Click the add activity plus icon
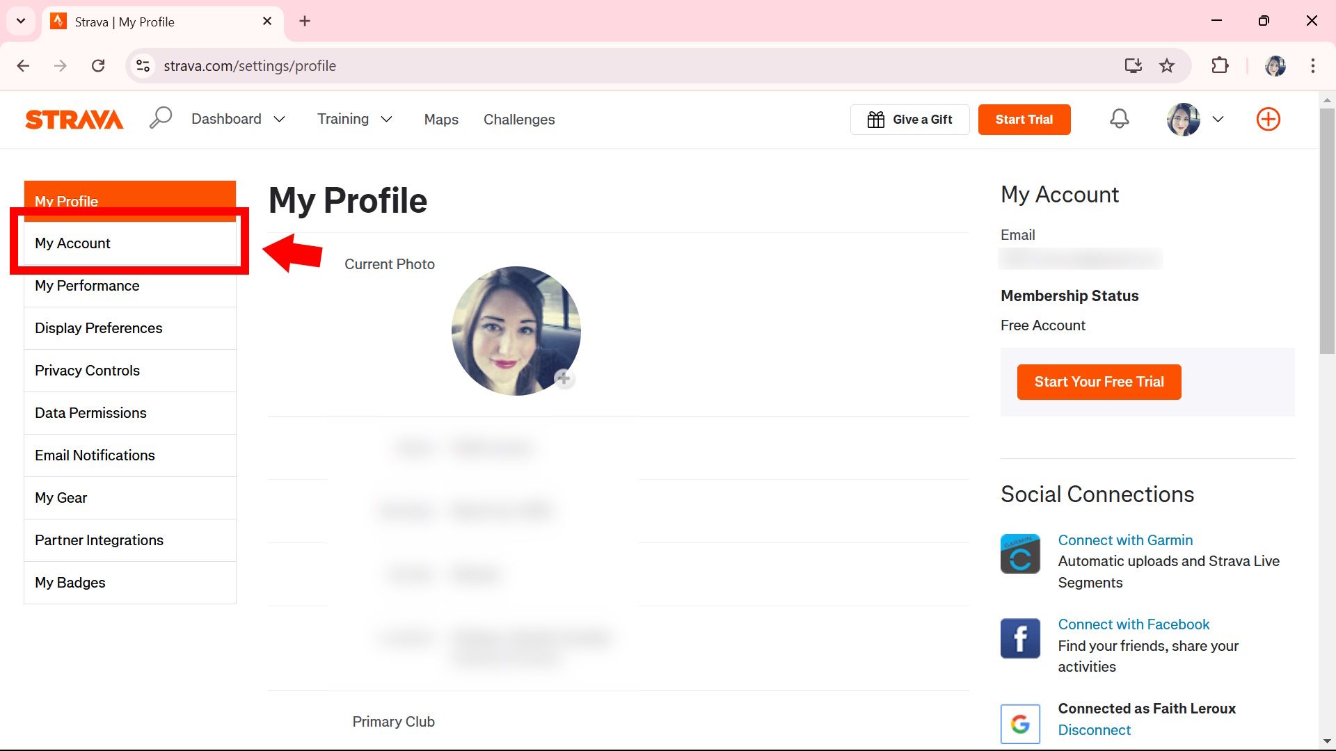 [x=1270, y=119]
